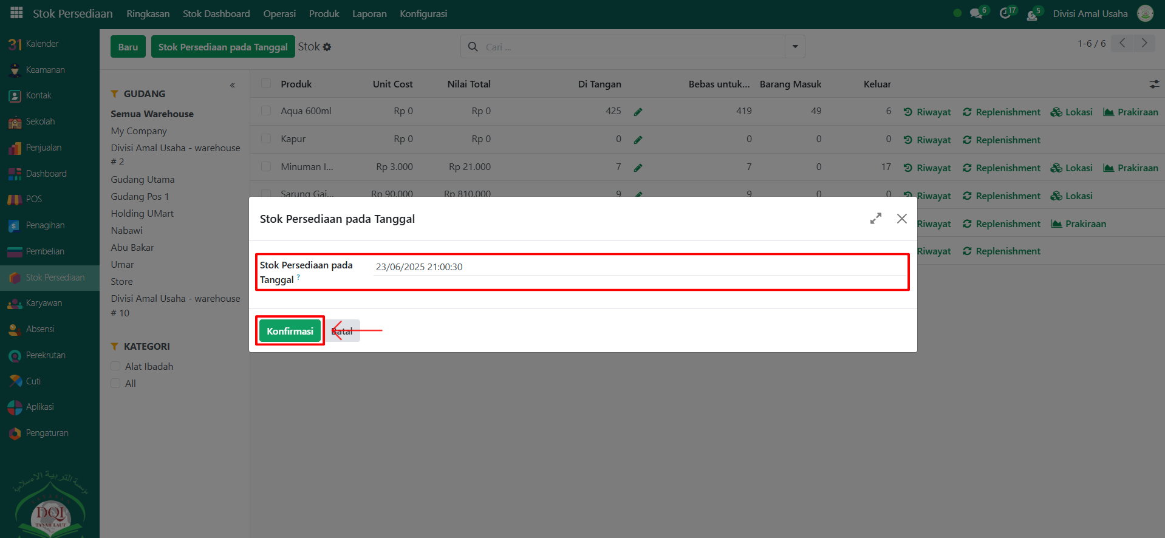Screen dimensions: 1165x538
Task: Tick the Alat Ibadah category checkbox
Action: coord(115,366)
